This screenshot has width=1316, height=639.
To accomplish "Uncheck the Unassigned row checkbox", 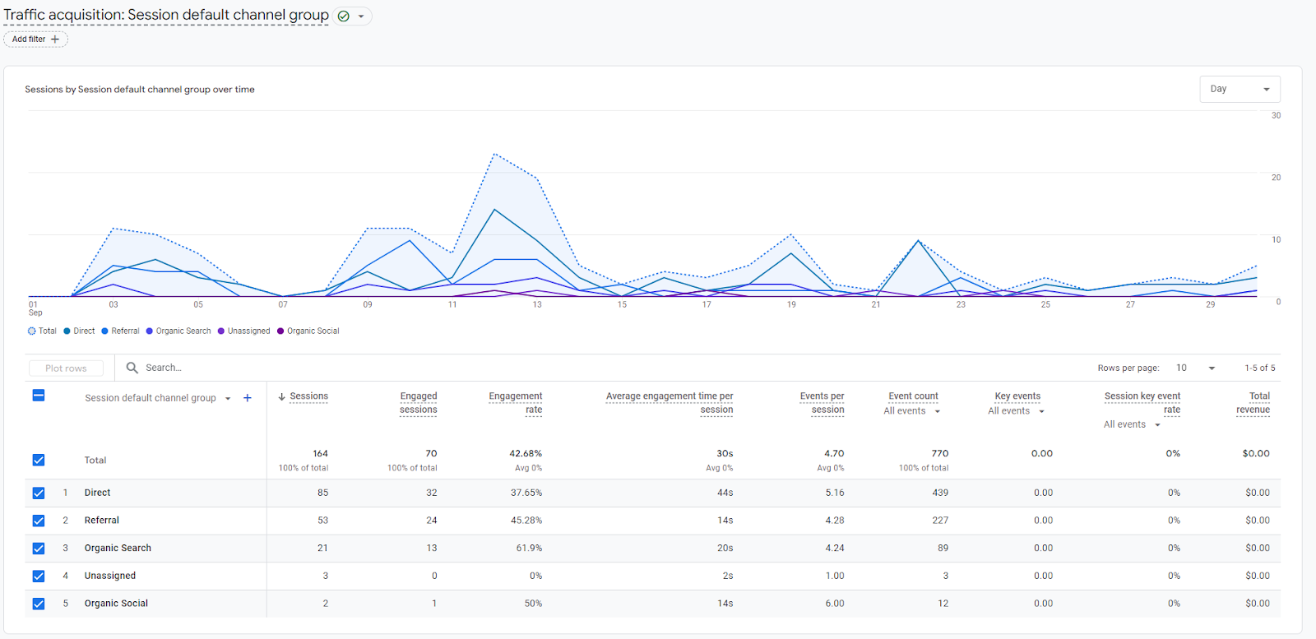I will point(39,576).
